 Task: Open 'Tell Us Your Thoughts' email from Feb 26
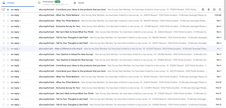pos(112,99)
